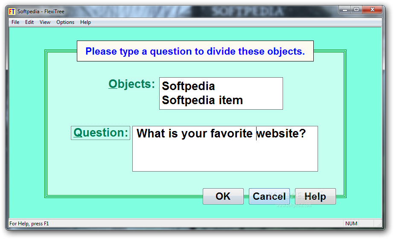Open the Help menu in menu bar
This screenshot has width=394, height=239.
pos(85,22)
